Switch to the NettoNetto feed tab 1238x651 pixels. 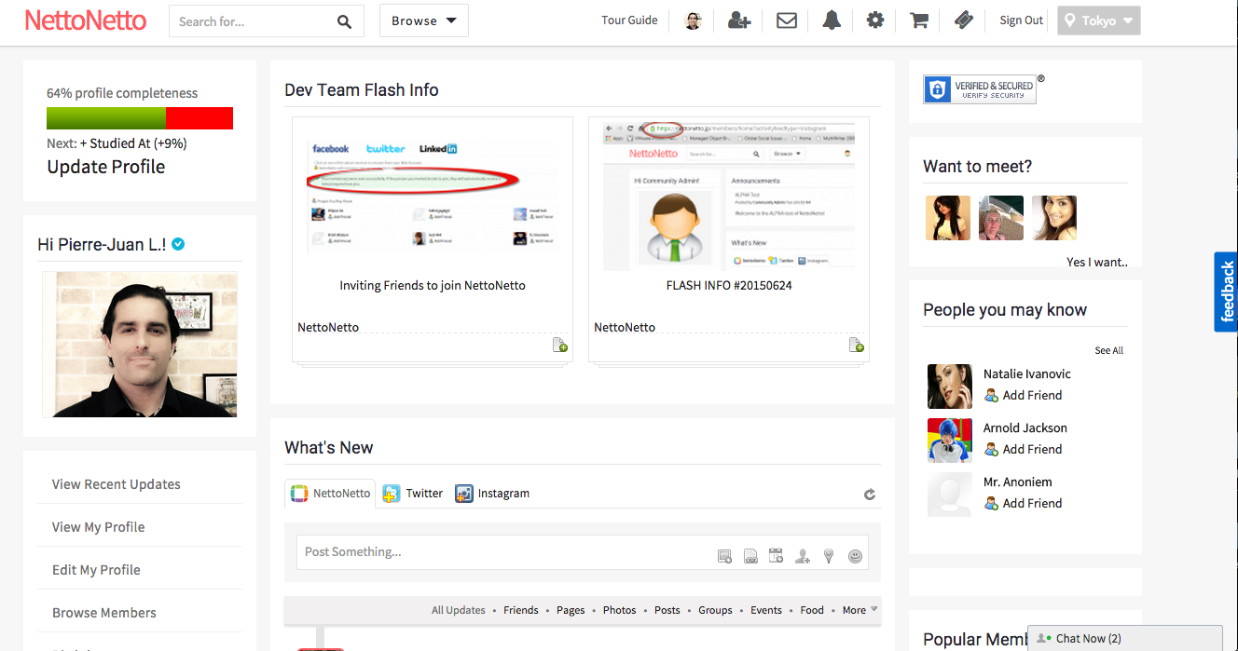[330, 494]
